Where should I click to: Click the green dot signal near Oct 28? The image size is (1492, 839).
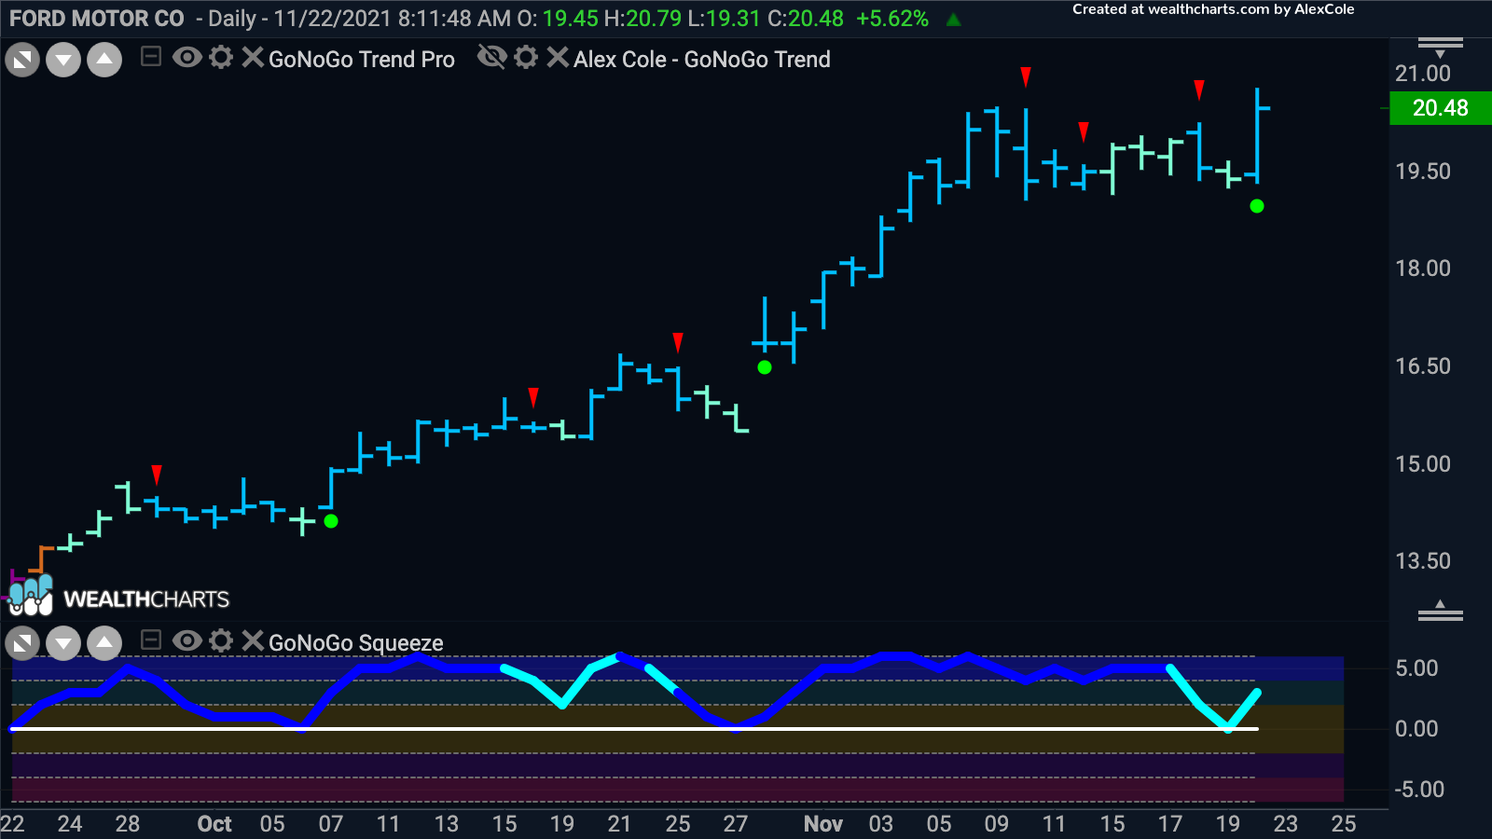(x=765, y=367)
